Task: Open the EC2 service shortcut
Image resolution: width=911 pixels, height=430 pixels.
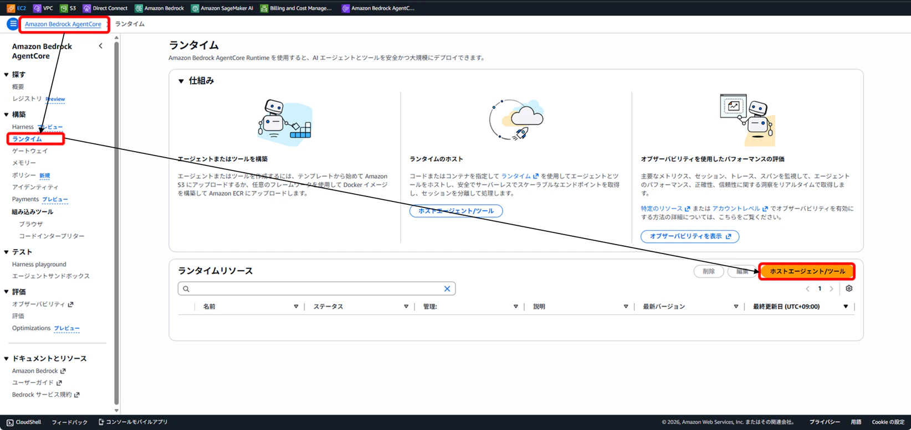Action: pyautogui.click(x=16, y=8)
